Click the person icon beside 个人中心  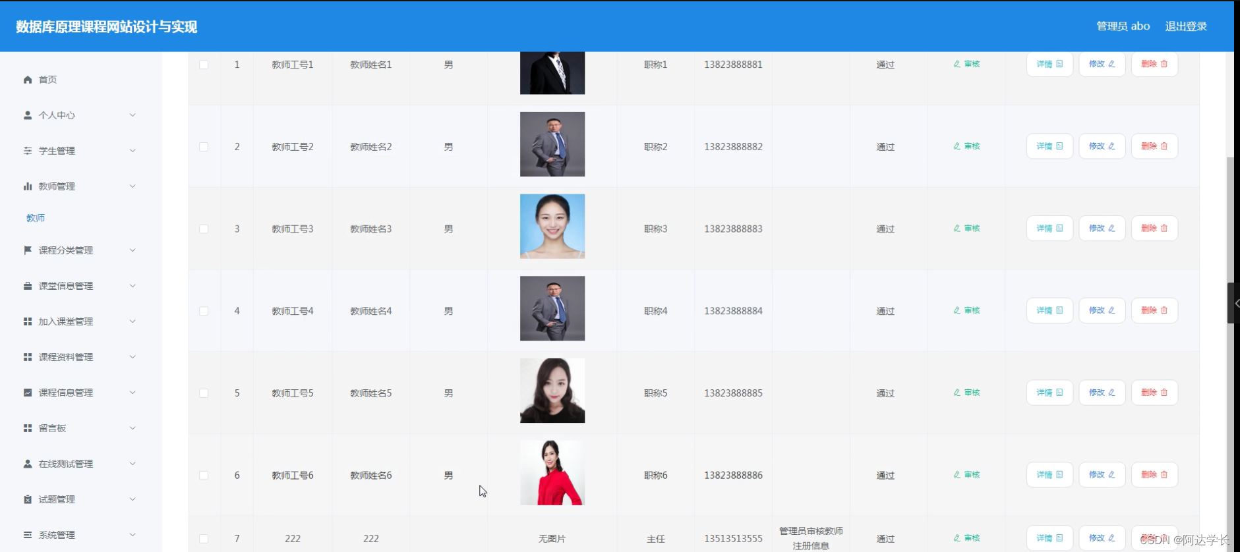tap(28, 115)
